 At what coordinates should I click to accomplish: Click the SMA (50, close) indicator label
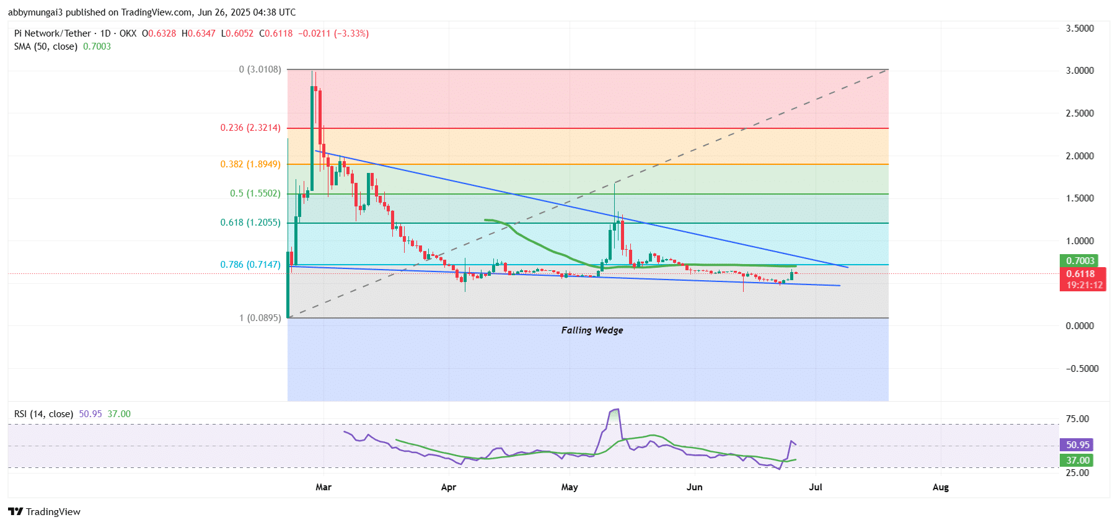click(46, 46)
